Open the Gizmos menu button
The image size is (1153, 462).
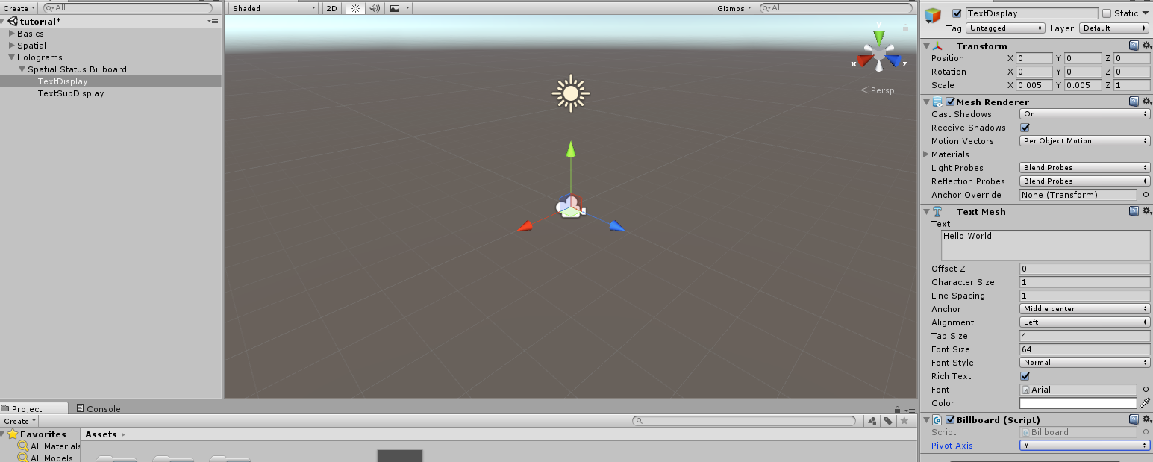coord(734,8)
